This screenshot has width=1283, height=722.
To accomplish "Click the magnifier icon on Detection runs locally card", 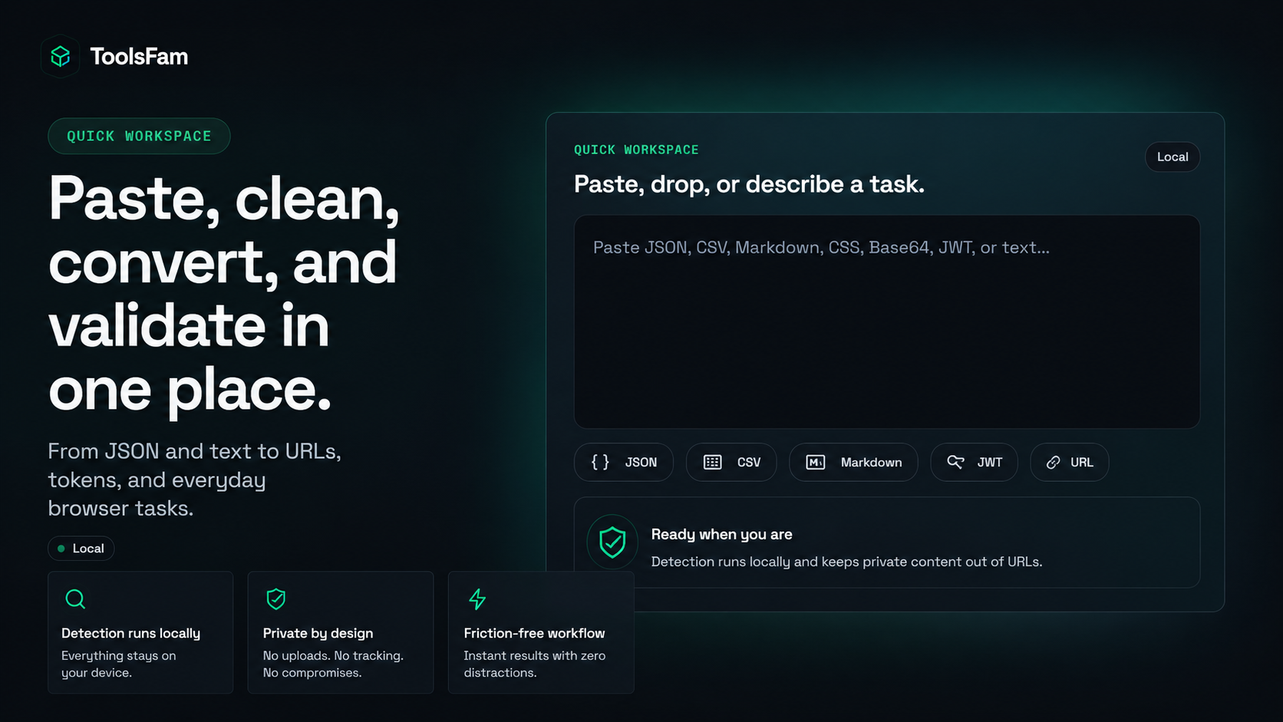I will coord(75,598).
